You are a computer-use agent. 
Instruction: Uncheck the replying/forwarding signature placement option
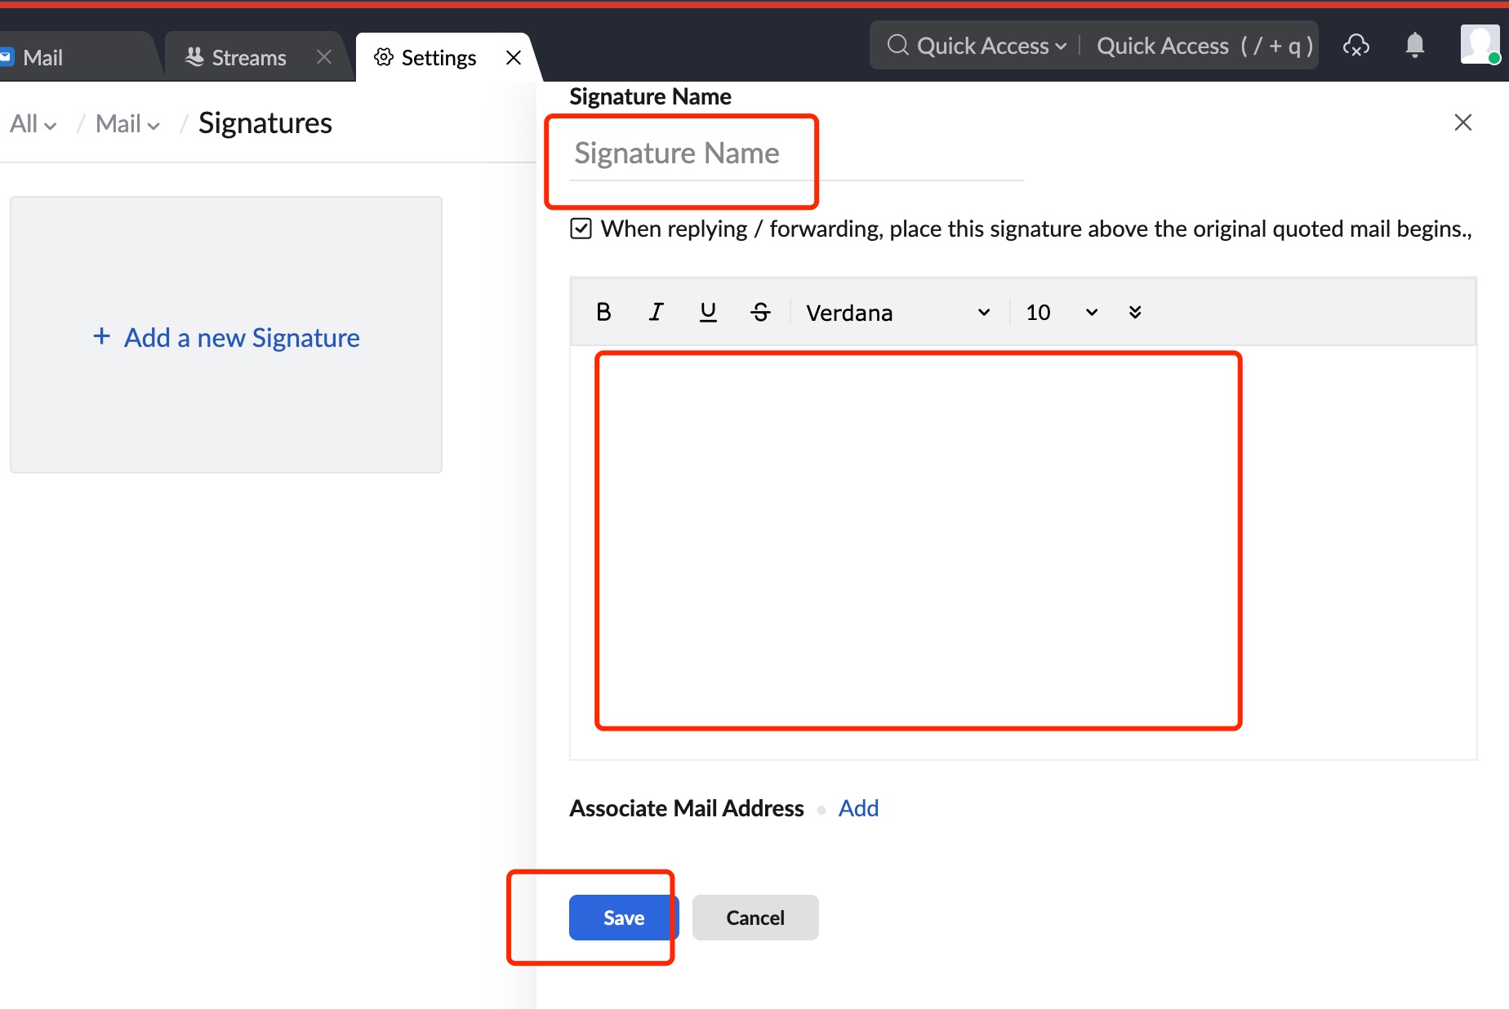[580, 229]
